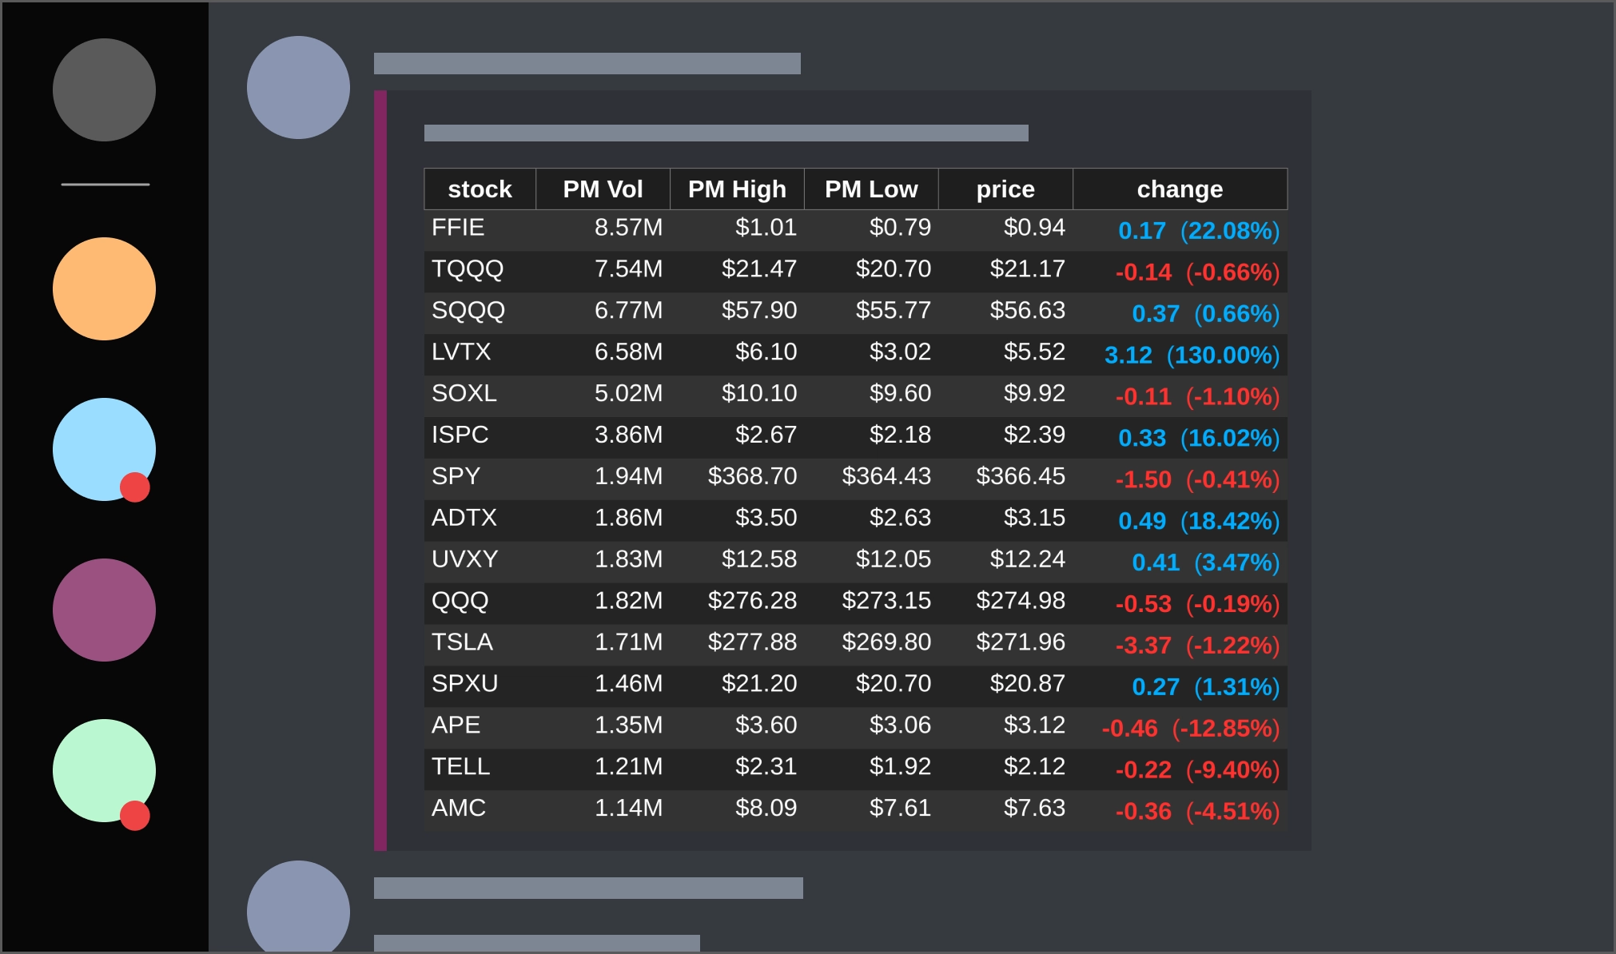This screenshot has height=954, width=1616.
Task: Click the price column header
Action: pos(1005,189)
